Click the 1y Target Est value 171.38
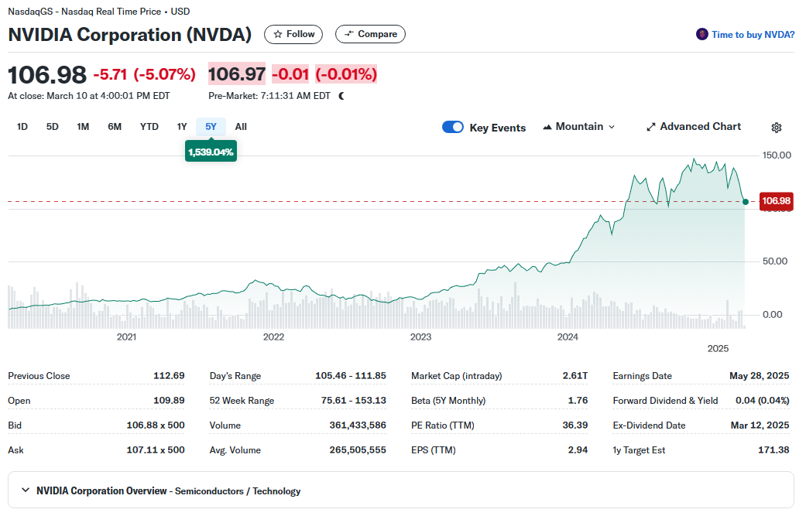 tap(773, 449)
